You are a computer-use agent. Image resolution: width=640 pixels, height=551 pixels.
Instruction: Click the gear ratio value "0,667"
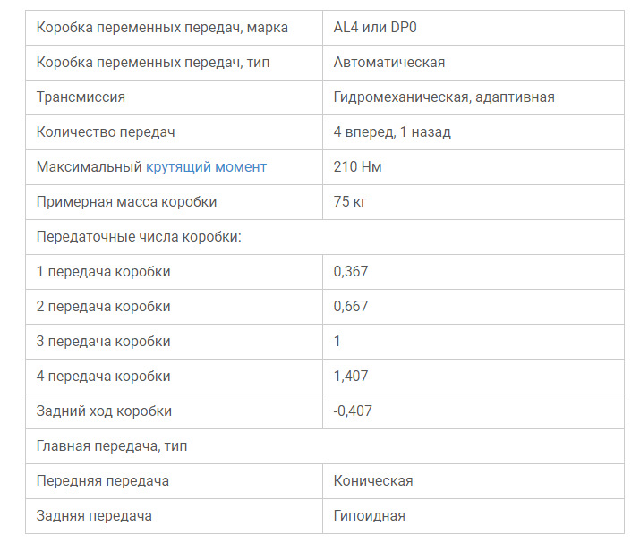pyautogui.click(x=351, y=307)
